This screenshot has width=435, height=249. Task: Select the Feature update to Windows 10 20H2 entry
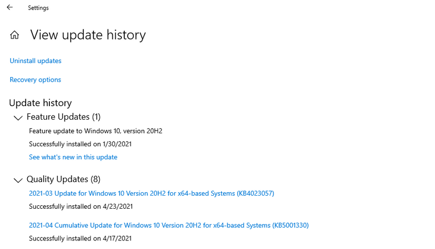[95, 131]
